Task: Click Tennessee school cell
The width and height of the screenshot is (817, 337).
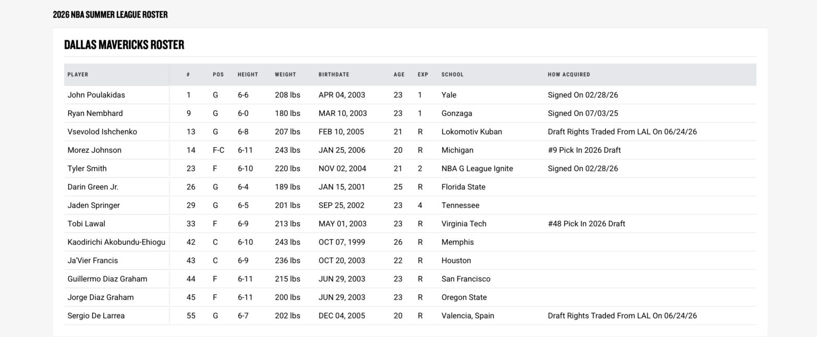Action: [461, 205]
